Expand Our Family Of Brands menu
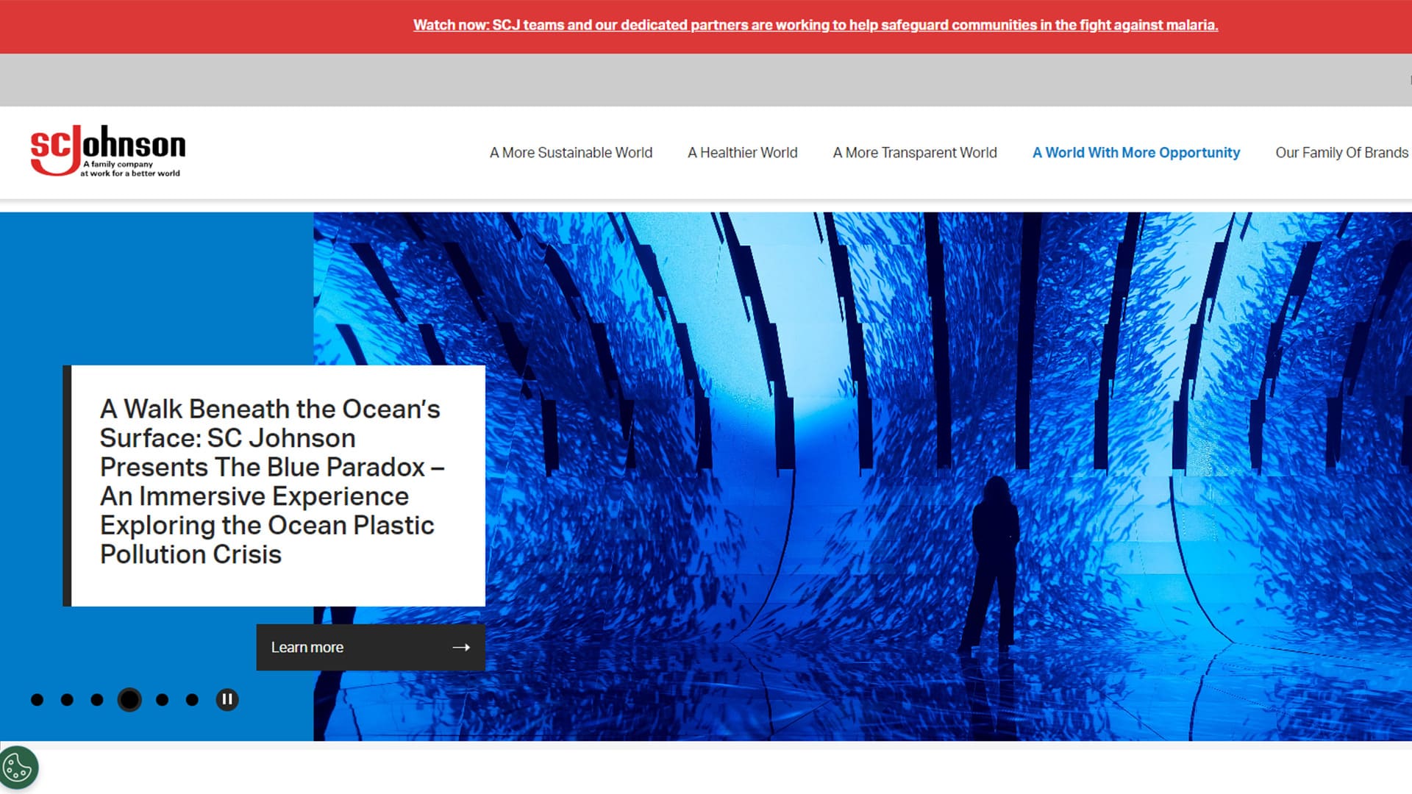Screen dimensions: 1412x794 click(1341, 153)
